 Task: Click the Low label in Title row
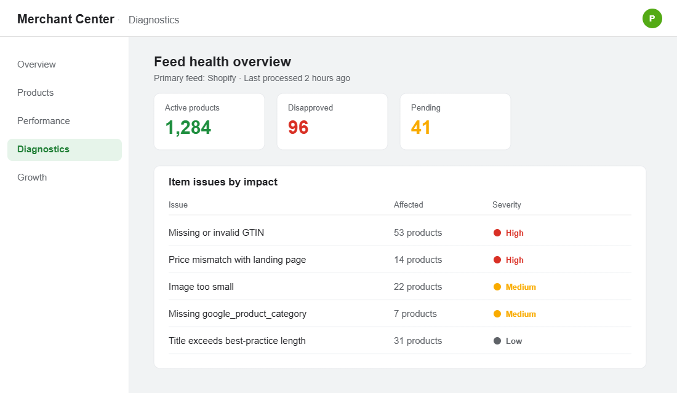point(514,341)
